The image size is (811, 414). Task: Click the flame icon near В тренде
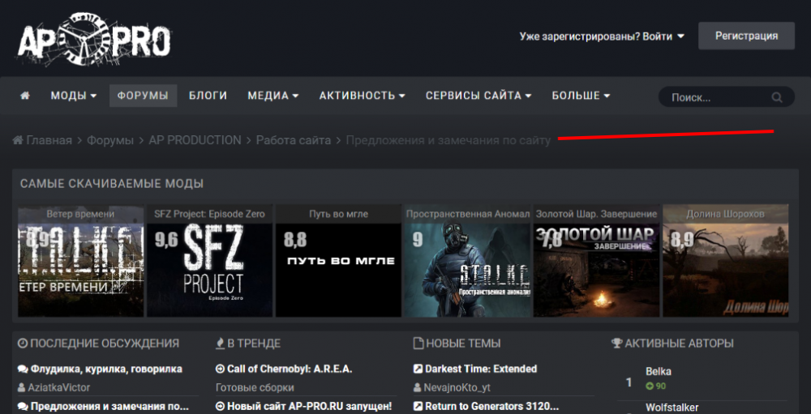(x=220, y=344)
